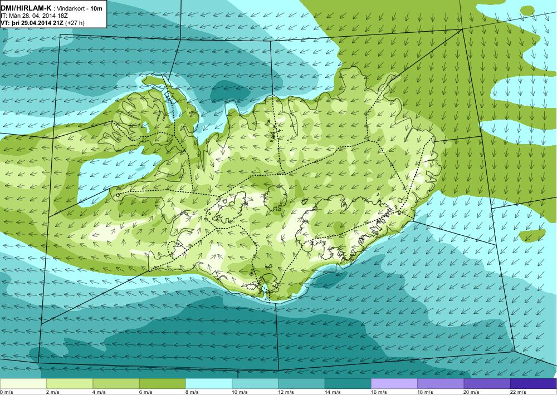Screen dimensions: 557x395
Task: Click the '22 m/s' legend label
Action: pyautogui.click(x=518, y=392)
